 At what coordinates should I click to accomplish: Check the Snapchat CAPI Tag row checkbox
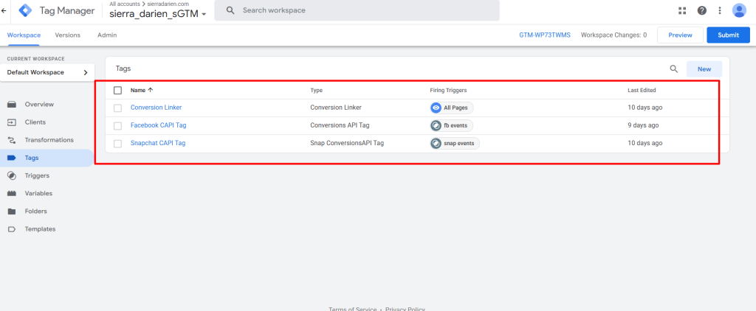point(117,144)
